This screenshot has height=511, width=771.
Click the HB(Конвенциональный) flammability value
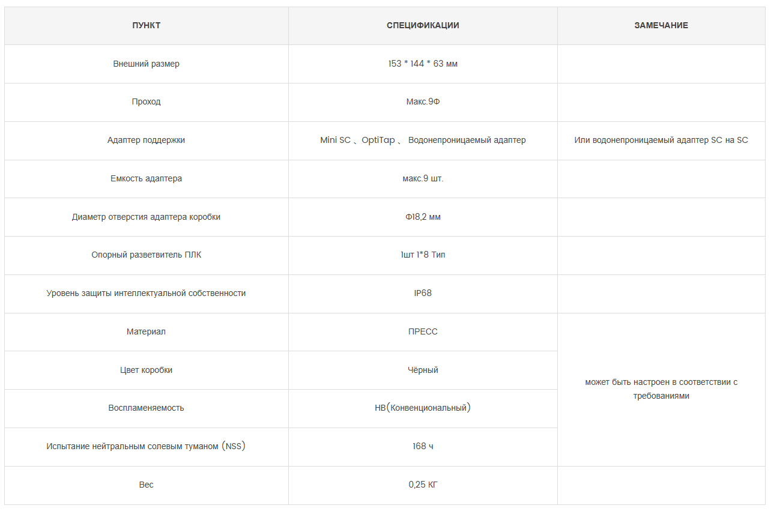(x=423, y=408)
